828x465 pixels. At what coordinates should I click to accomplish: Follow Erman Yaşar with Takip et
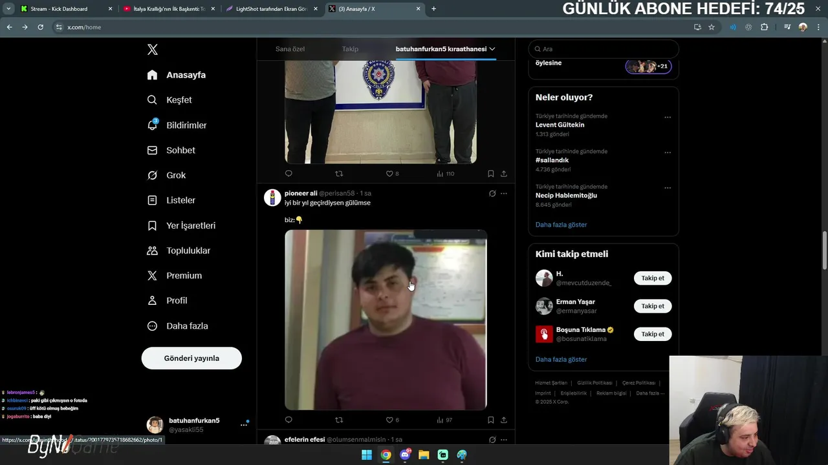[653, 306]
